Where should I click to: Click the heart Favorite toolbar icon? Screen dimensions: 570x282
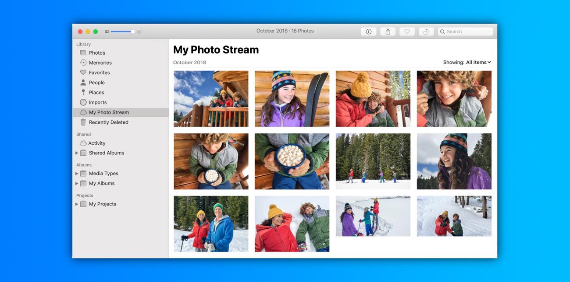[x=407, y=31]
